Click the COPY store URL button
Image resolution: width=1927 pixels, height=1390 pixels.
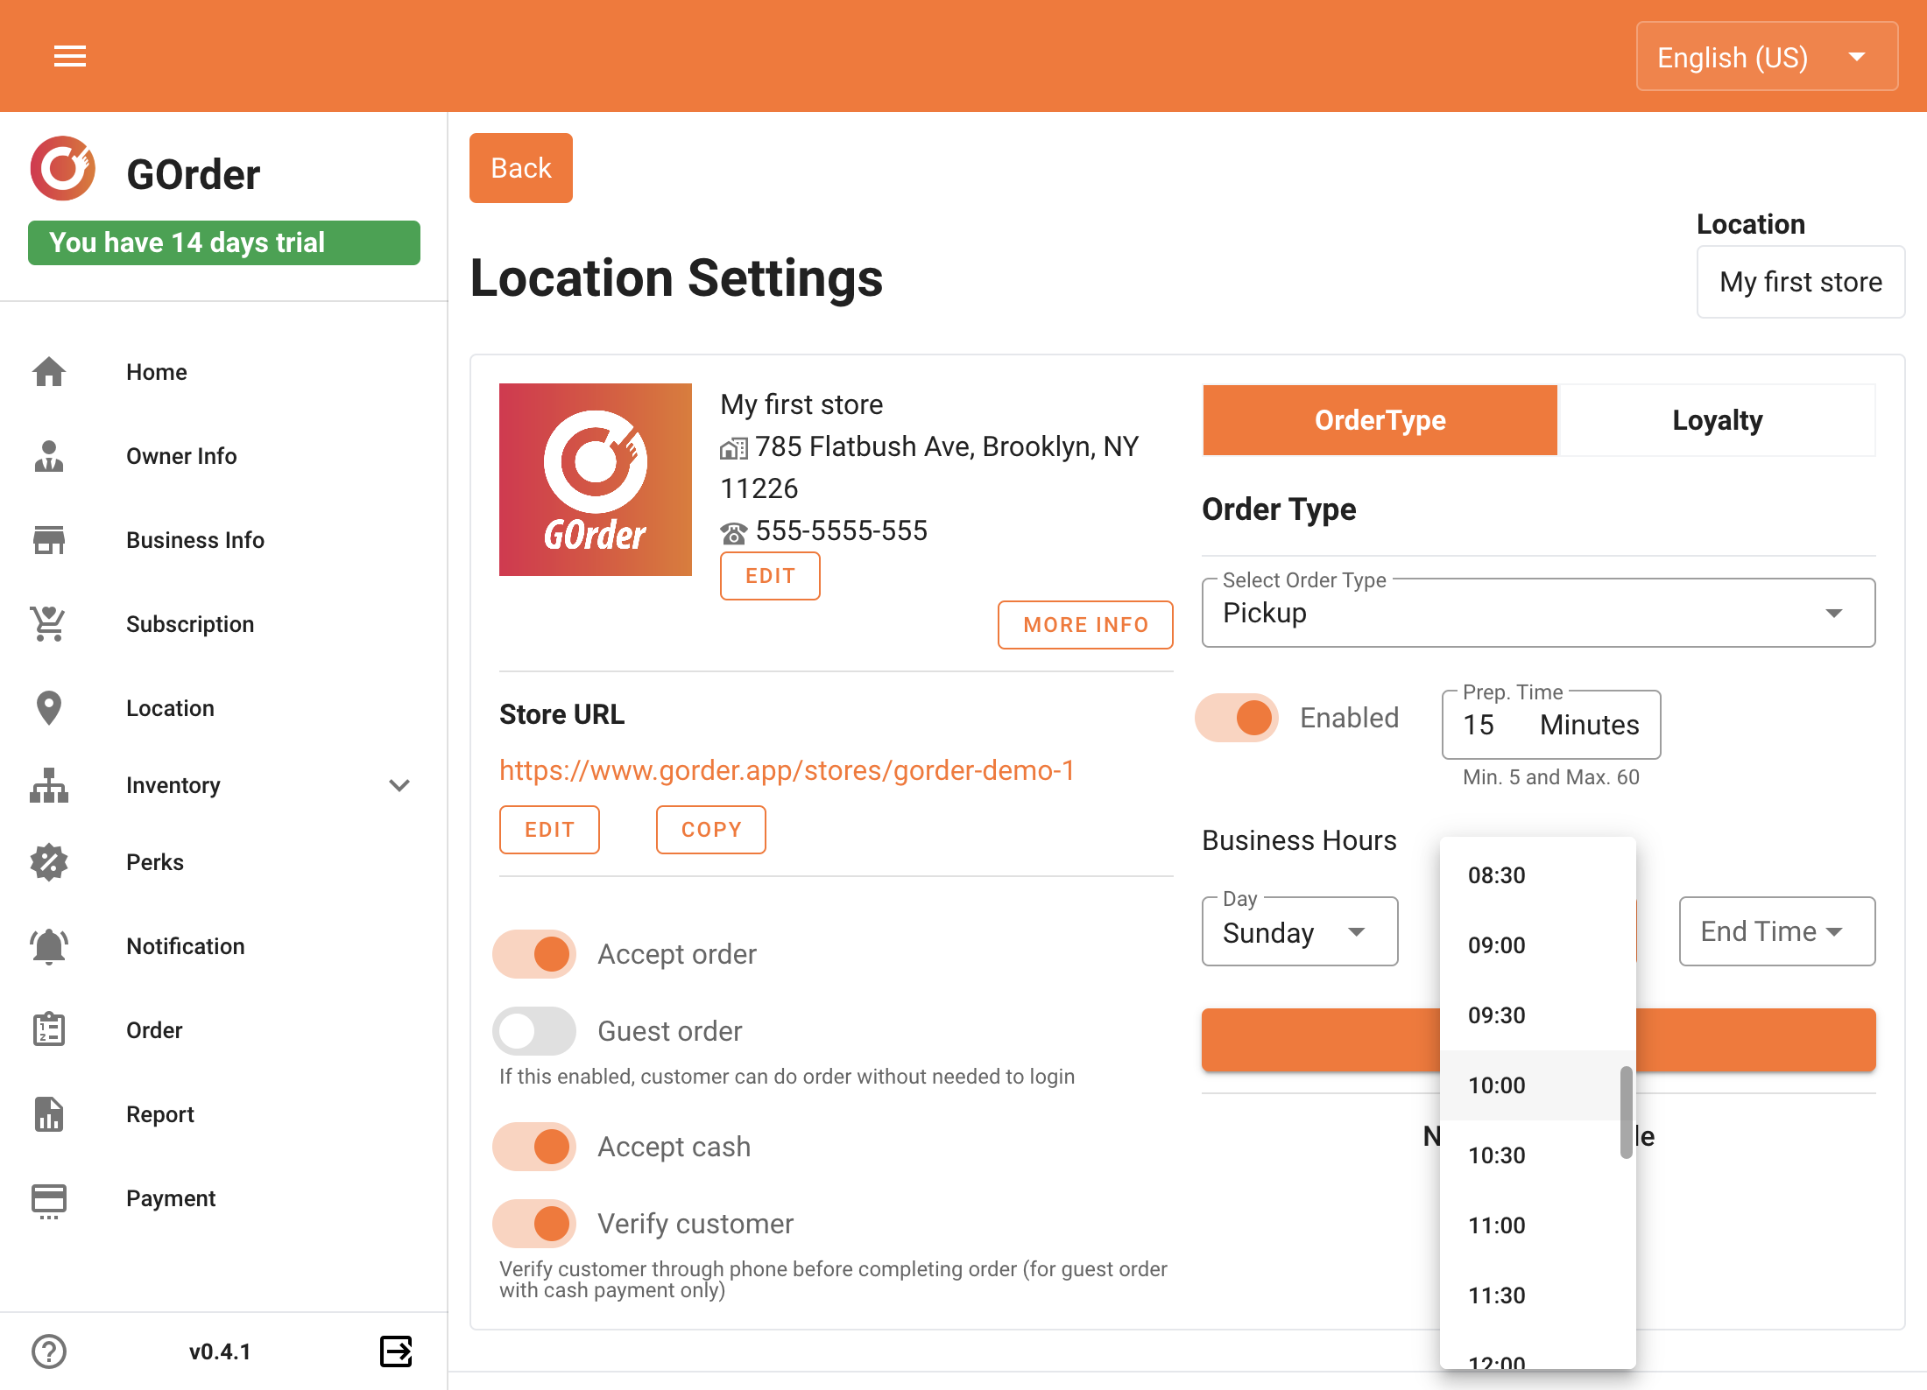tap(711, 830)
